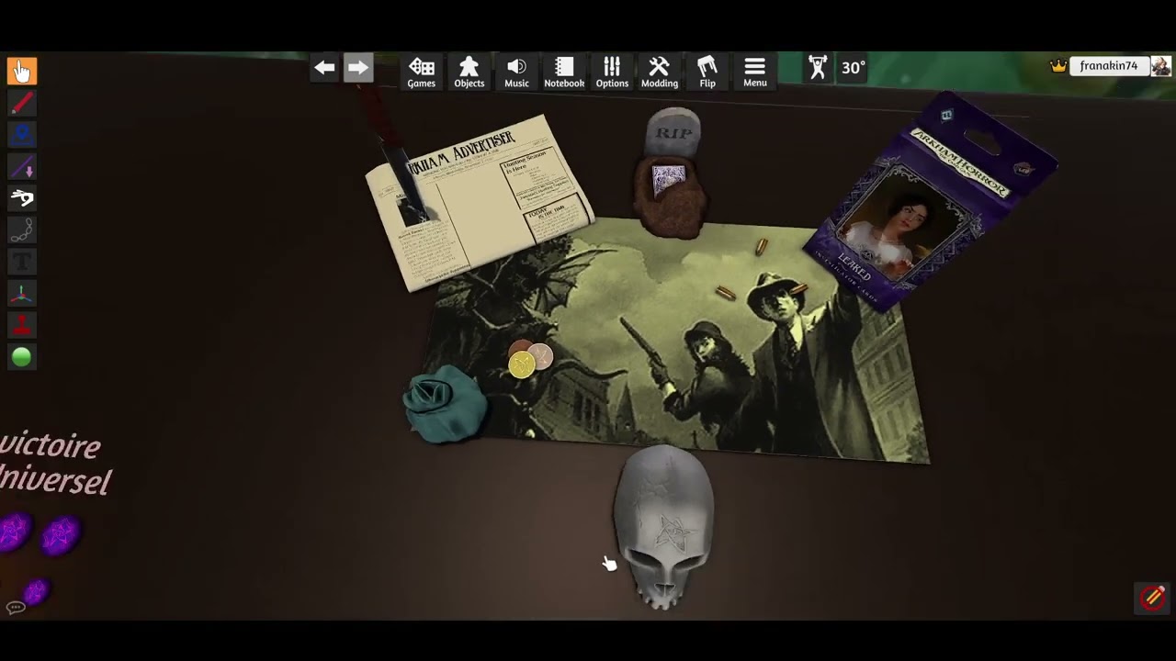
Task: Open the Music menu
Action: 517,72
